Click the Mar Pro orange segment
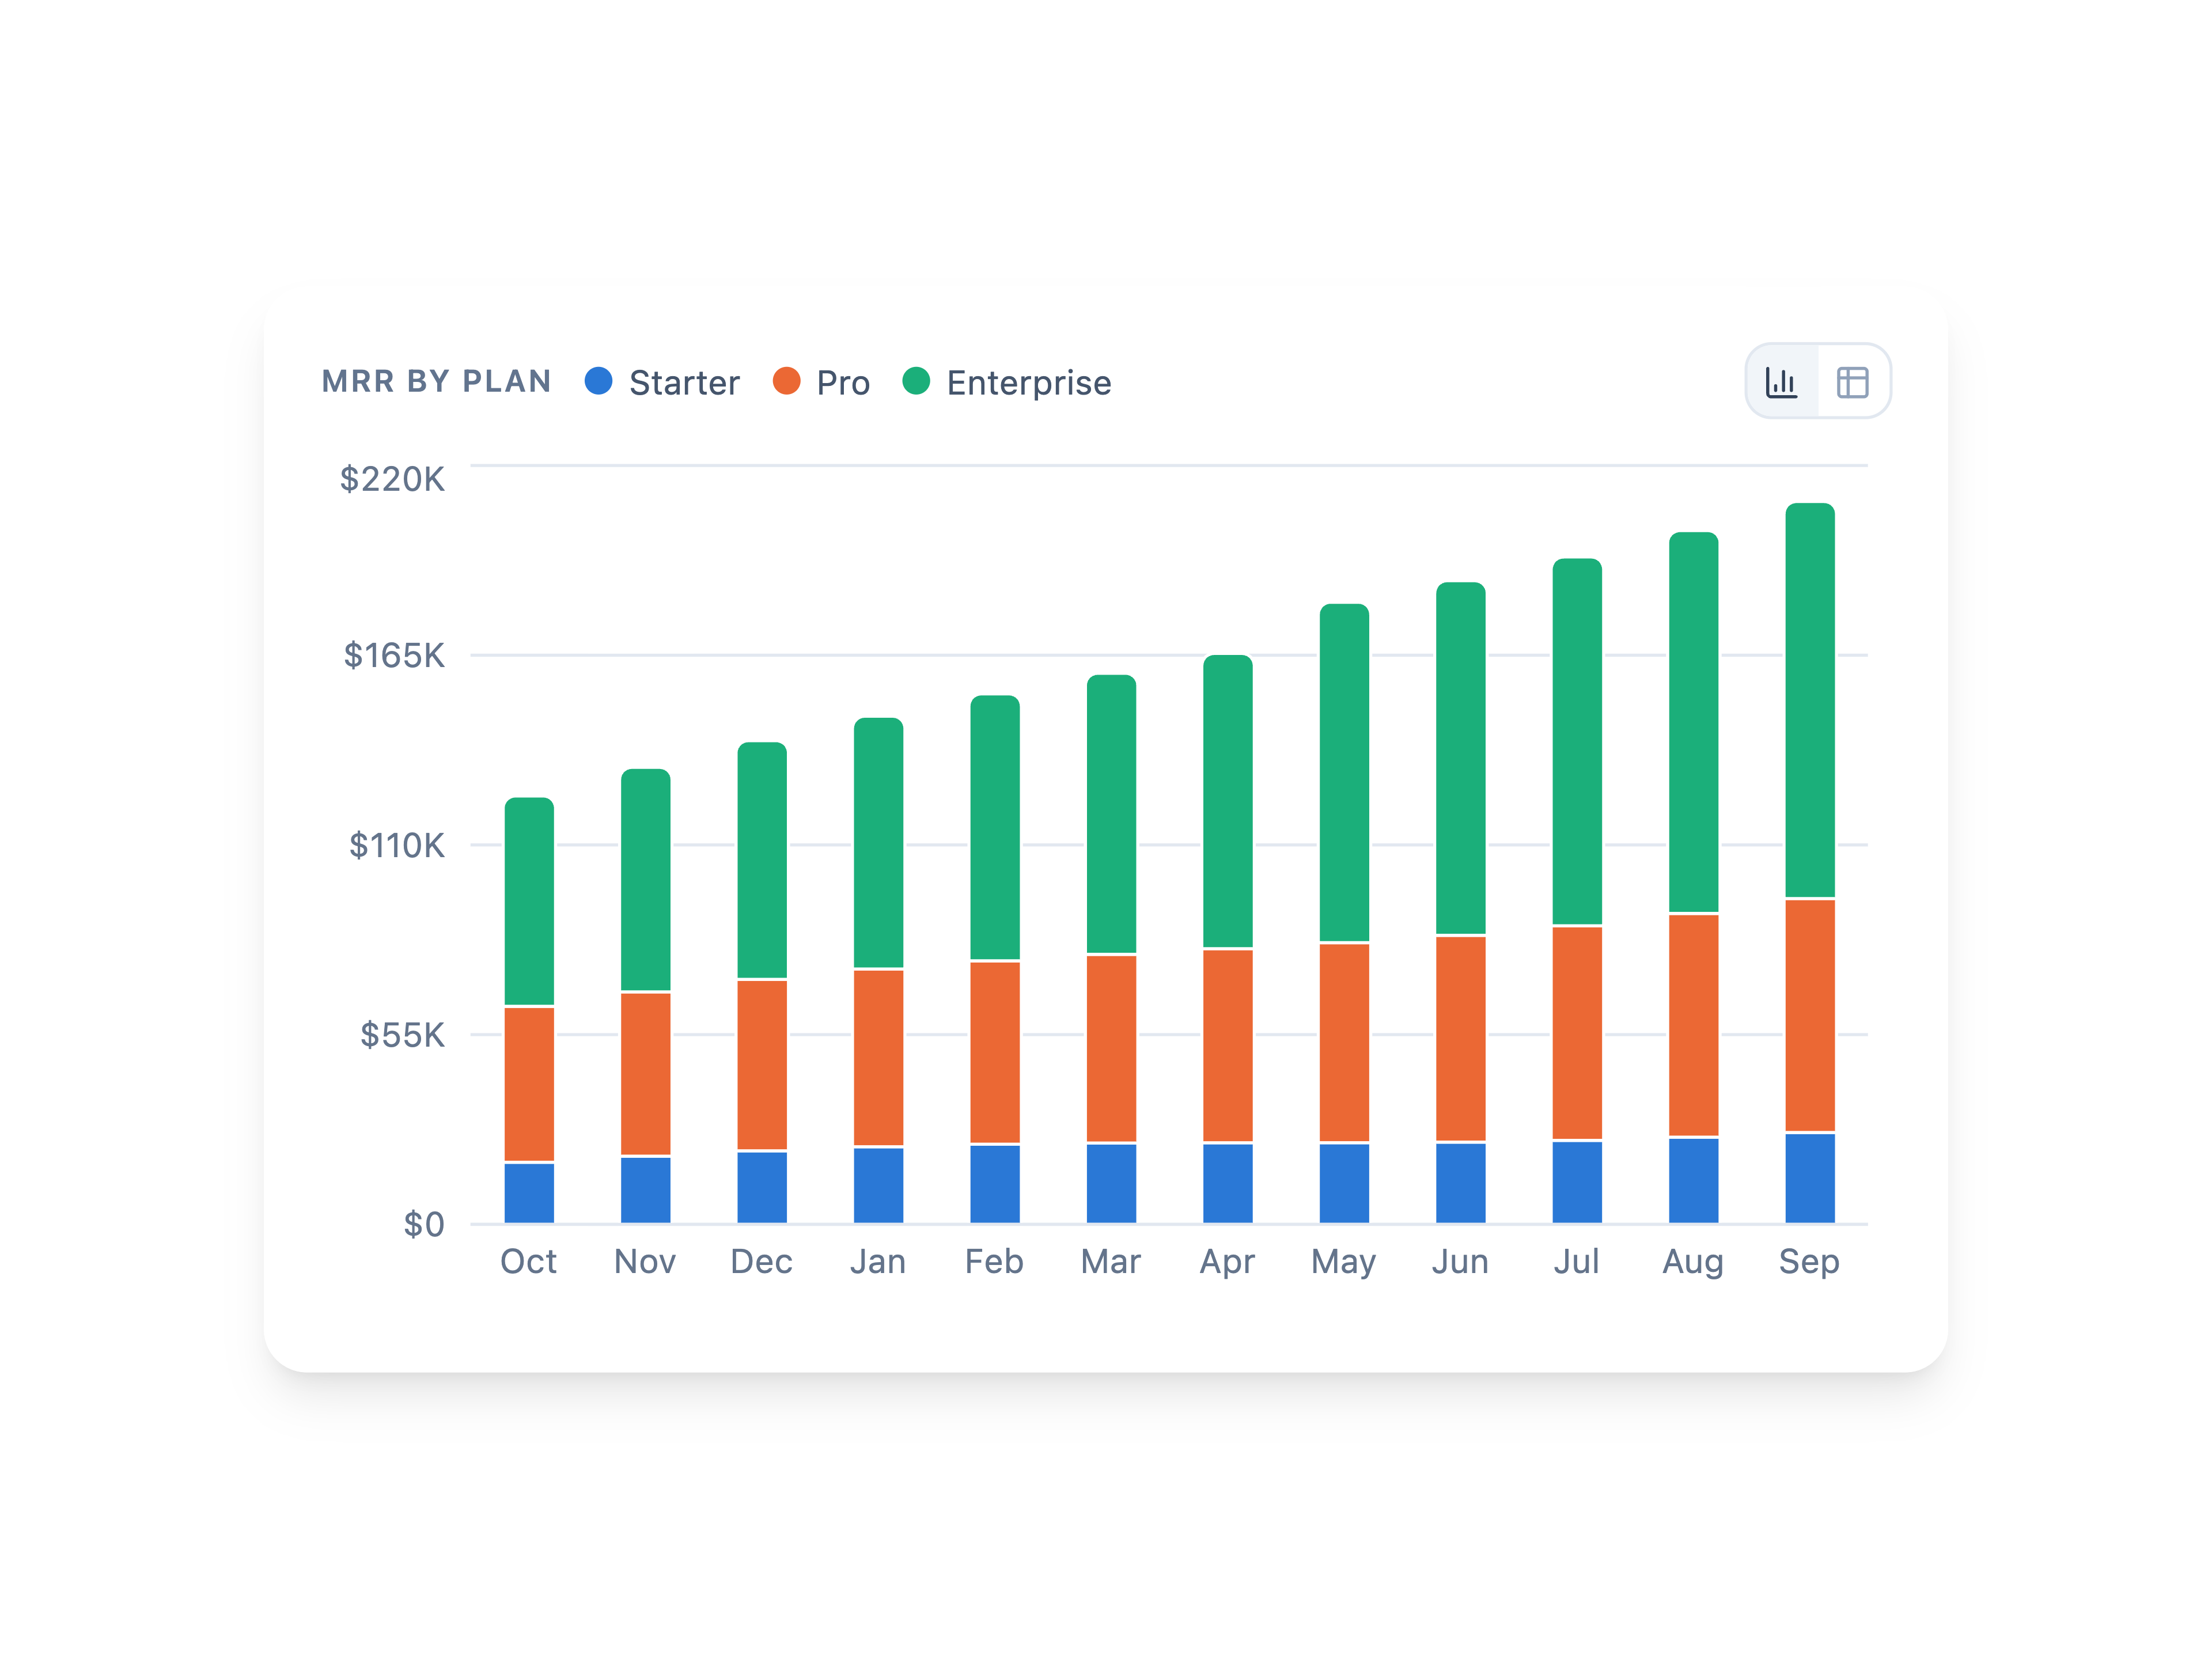 pos(1111,1048)
